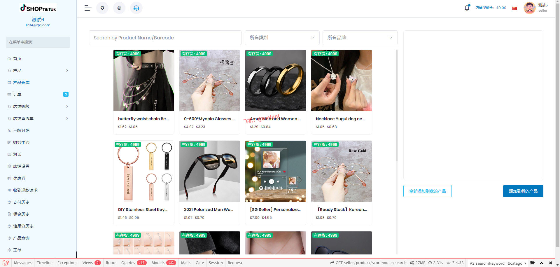Open 信用分历史 menu item
Viewport: 560px width, 267px height.
click(x=38, y=226)
